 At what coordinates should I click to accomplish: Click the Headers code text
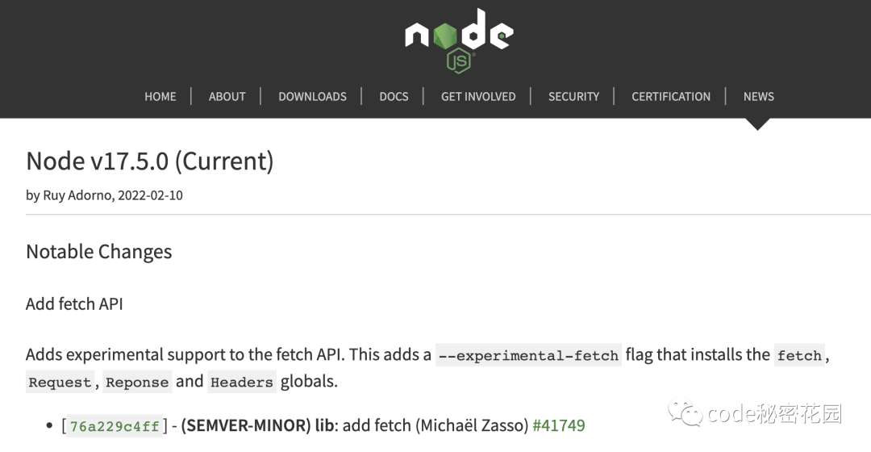pyautogui.click(x=242, y=383)
